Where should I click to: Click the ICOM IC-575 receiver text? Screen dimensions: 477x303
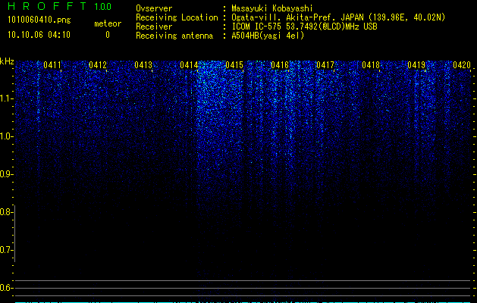point(304,27)
